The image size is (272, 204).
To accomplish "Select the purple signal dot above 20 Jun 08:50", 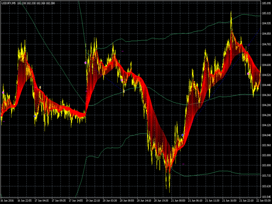I will pyautogui.click(x=122, y=79).
